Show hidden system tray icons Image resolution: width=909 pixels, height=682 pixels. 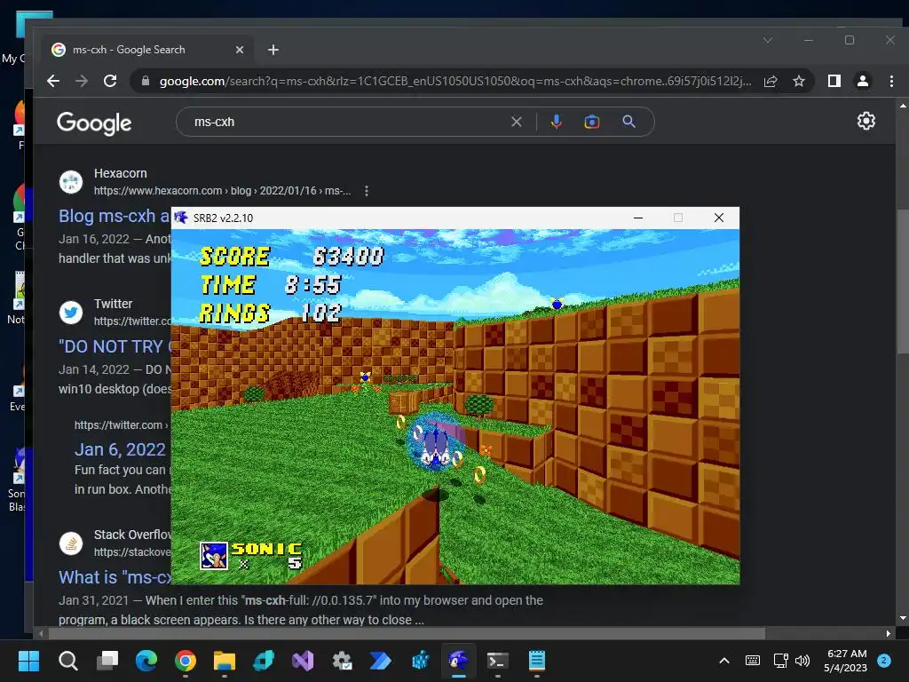click(724, 661)
